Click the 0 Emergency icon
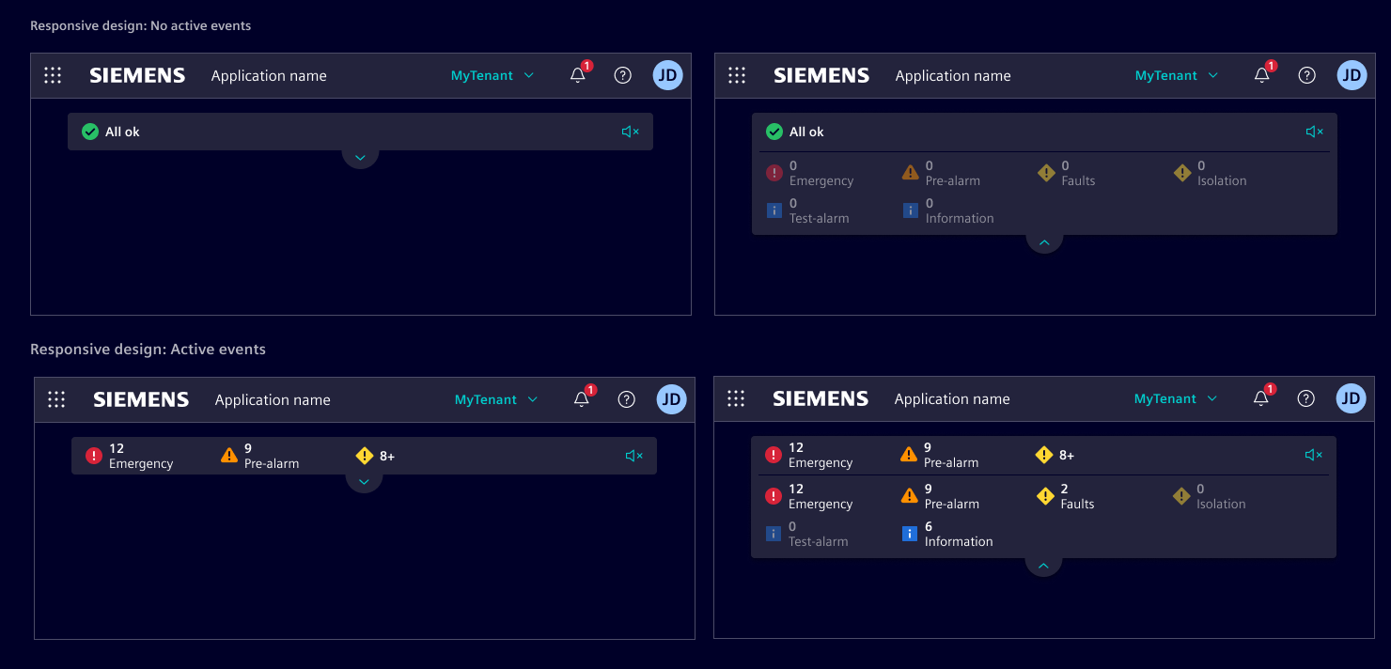This screenshot has width=1391, height=669. tap(774, 173)
